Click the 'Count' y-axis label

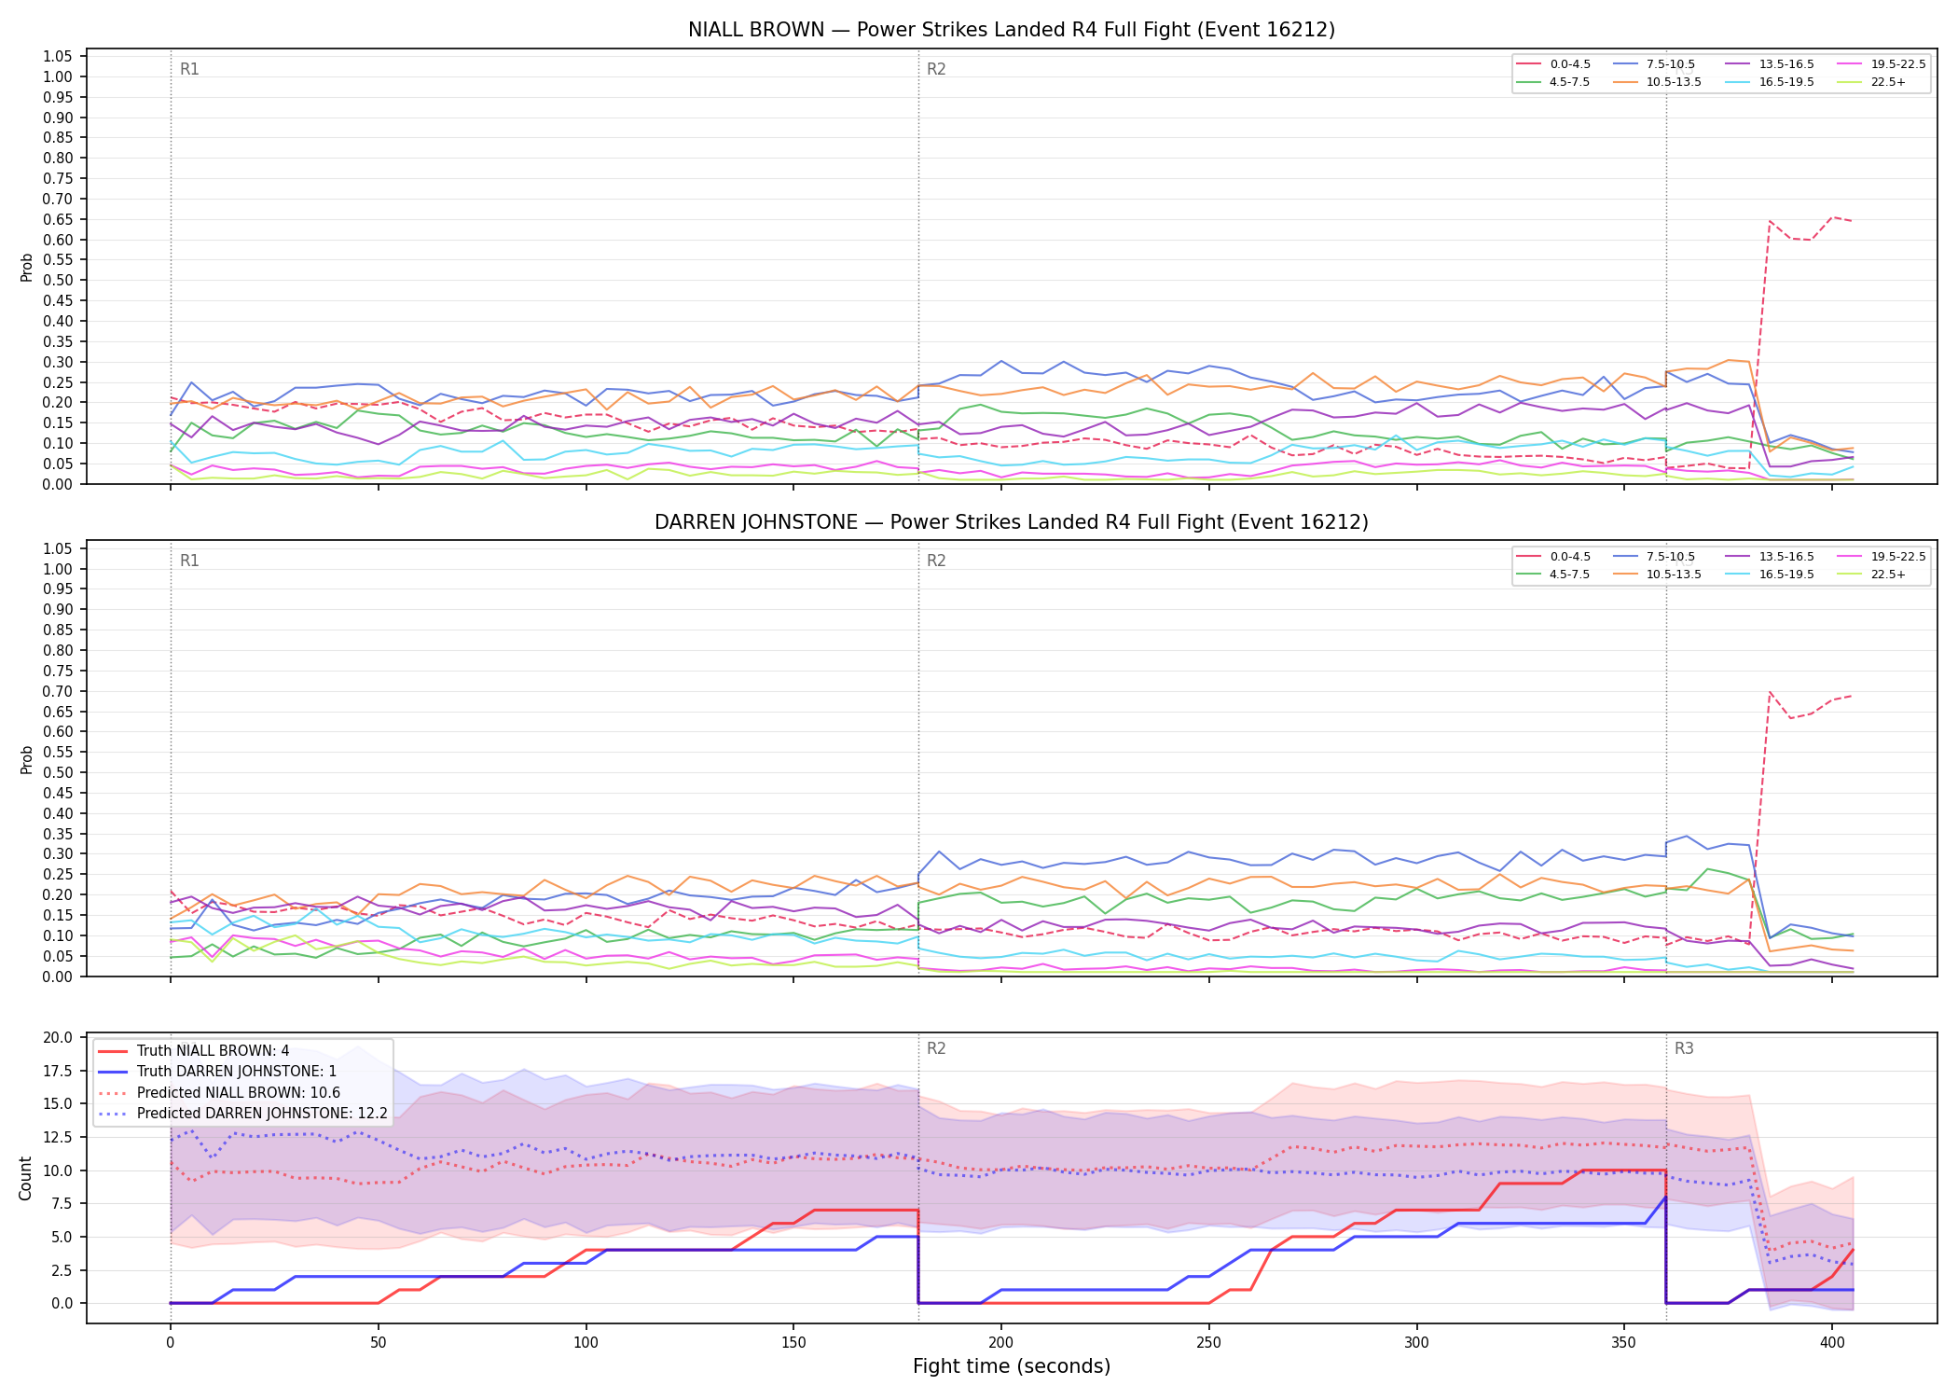tap(25, 1178)
